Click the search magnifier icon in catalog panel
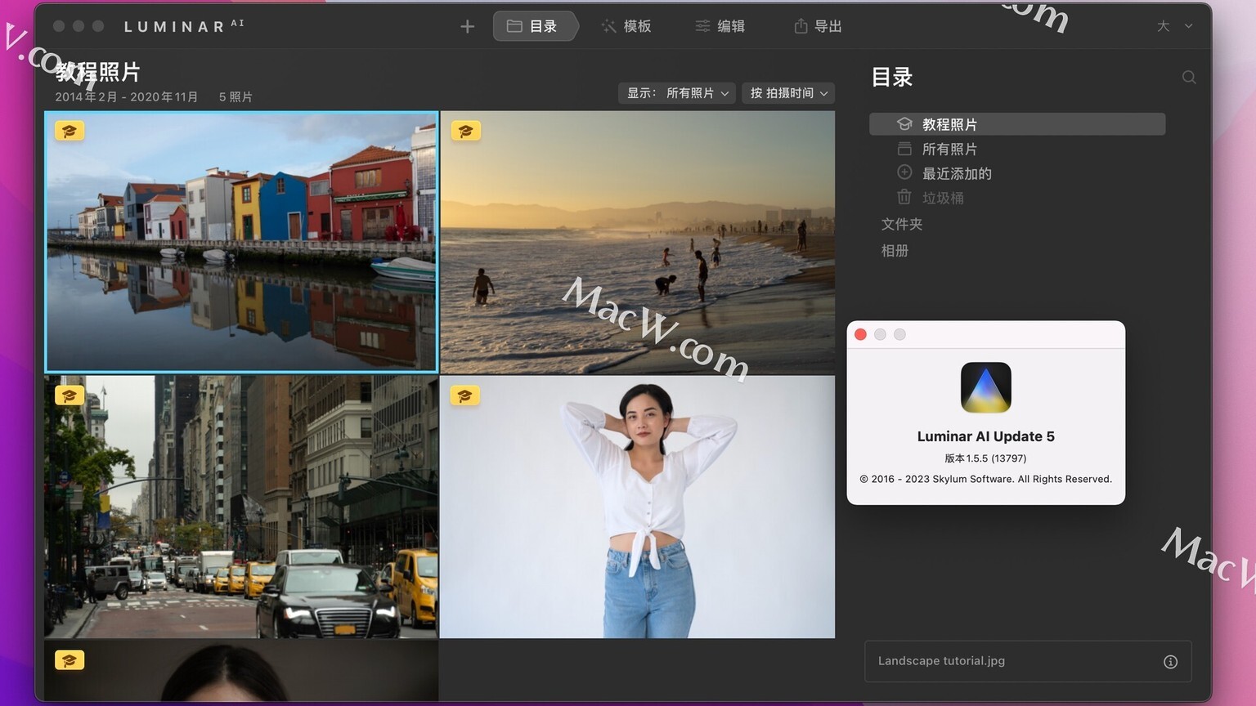1256x706 pixels. click(x=1189, y=77)
